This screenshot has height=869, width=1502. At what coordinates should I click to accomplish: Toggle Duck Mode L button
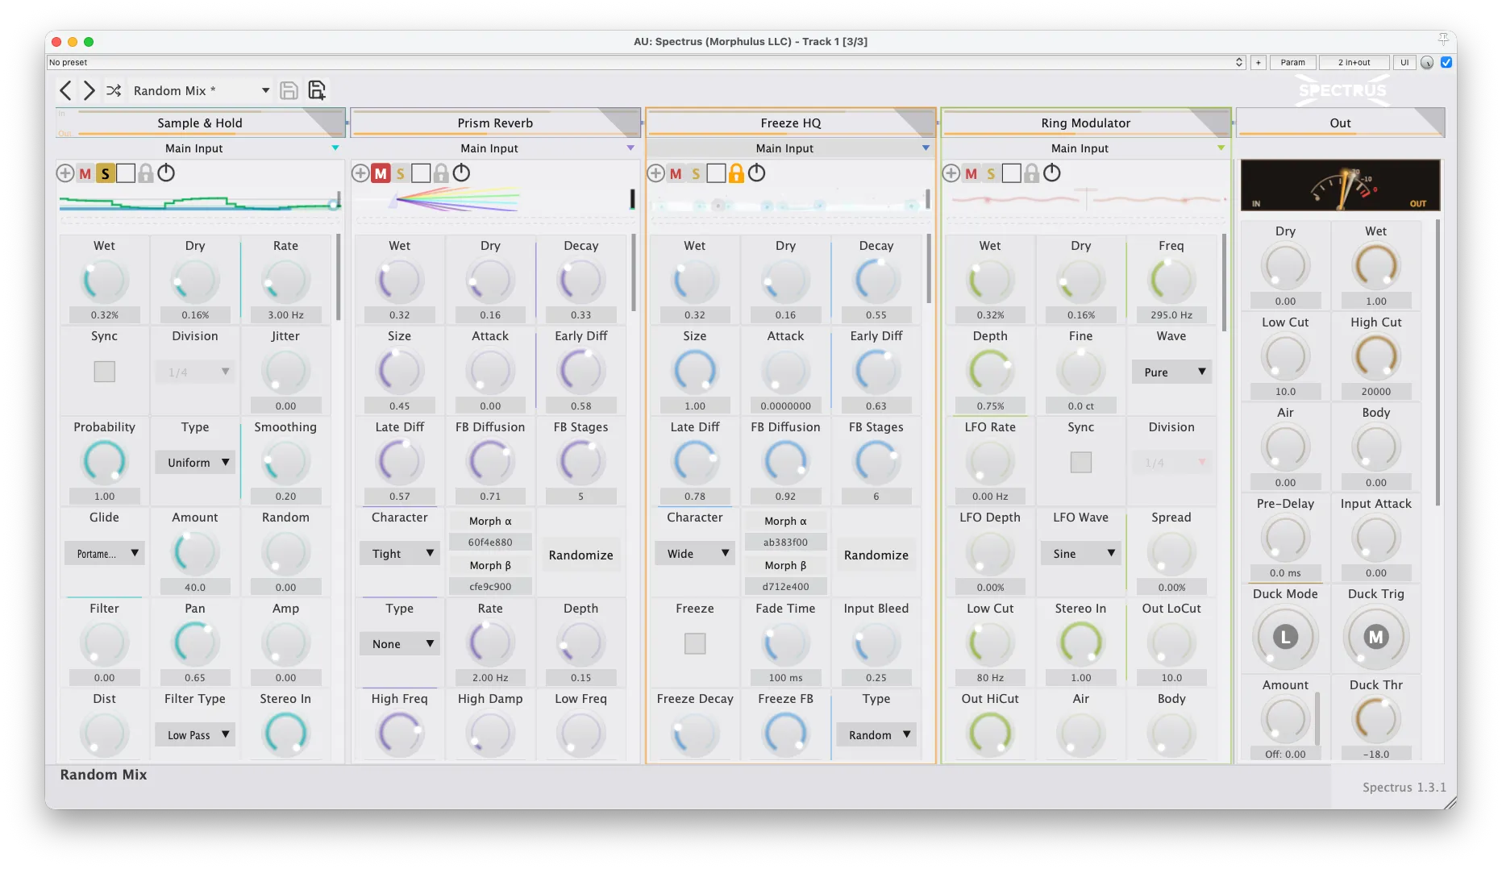click(x=1285, y=637)
